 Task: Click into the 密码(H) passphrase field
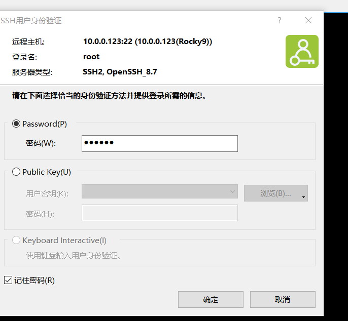[160, 213]
